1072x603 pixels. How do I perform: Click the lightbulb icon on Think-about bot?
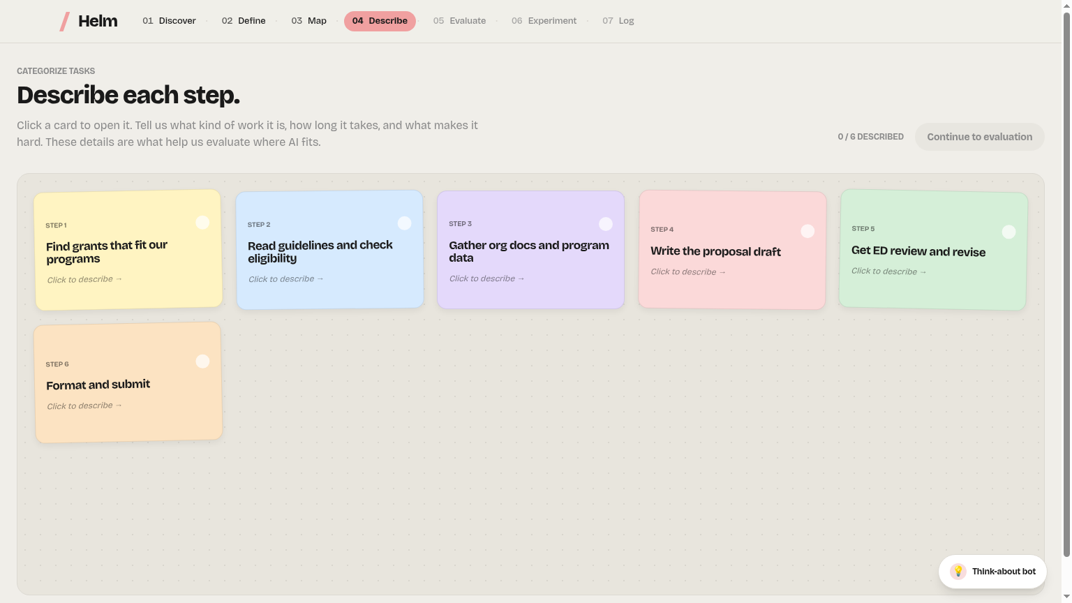click(958, 572)
